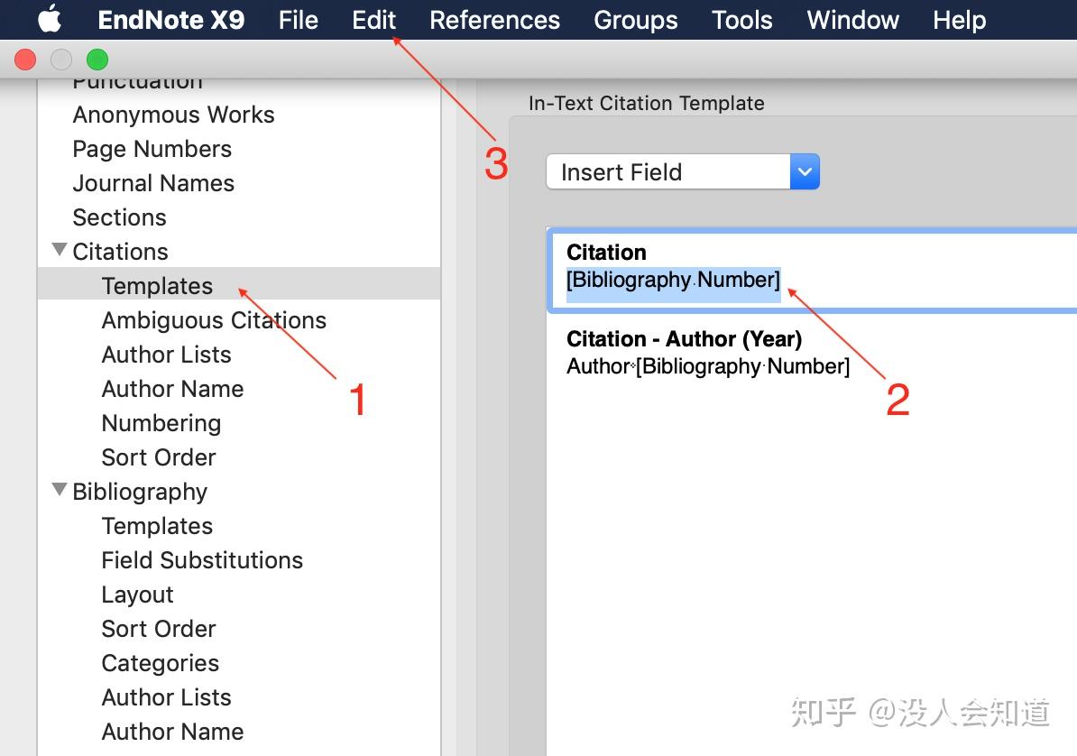Collapse the Citations section disclosure triangle
Screen dimensions: 1077x756
click(60, 250)
